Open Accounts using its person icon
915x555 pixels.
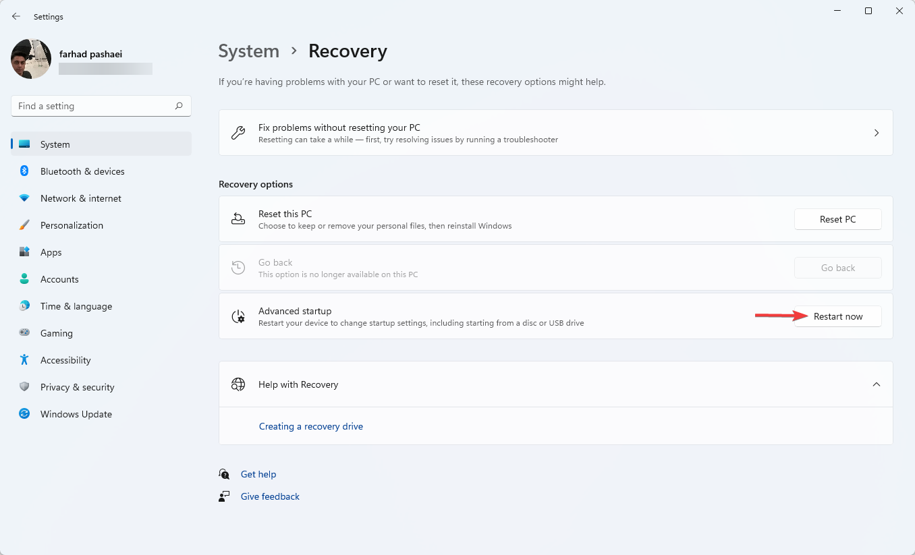click(24, 279)
